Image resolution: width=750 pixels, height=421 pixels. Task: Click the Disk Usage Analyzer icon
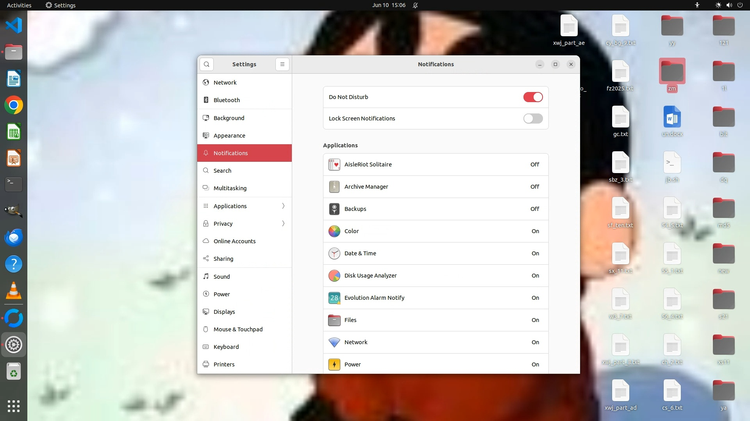tap(334, 276)
